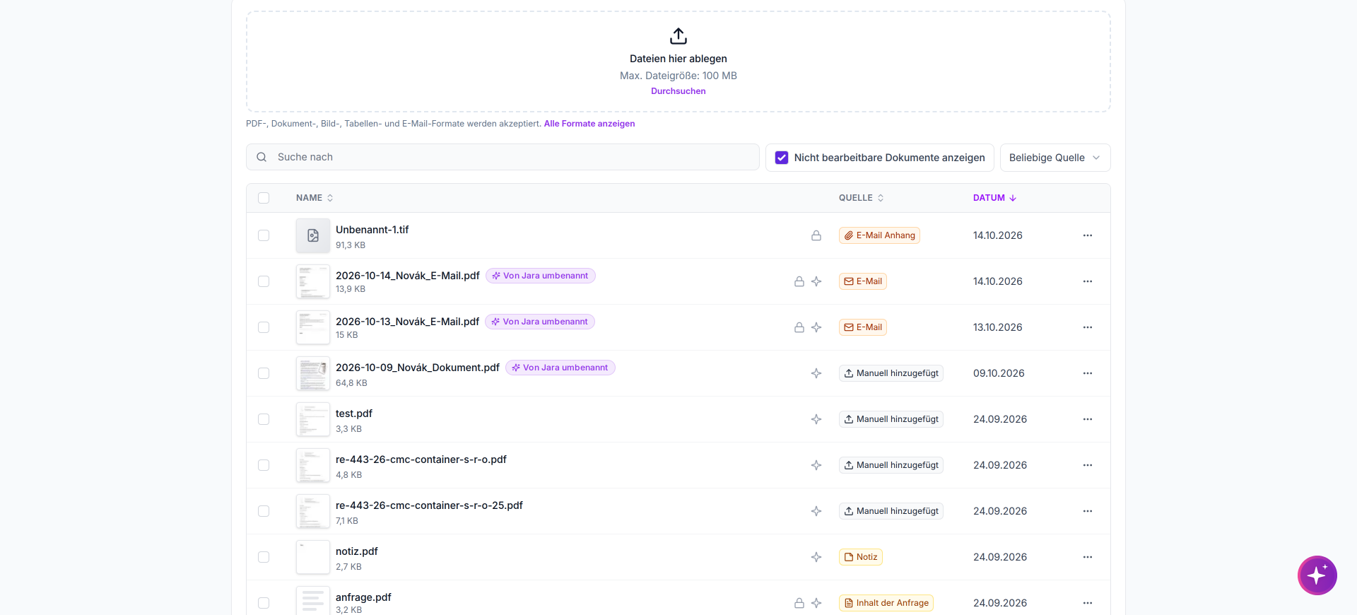Click the lock icon for Unbenannt-1.tif
The height and width of the screenshot is (615, 1357).
pyautogui.click(x=816, y=235)
